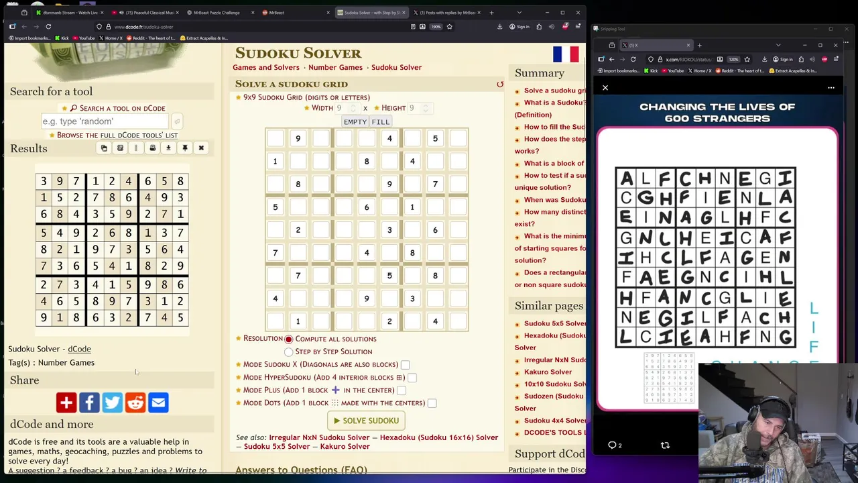Click Sign in on left browser toolbar
858x483 pixels.
[x=519, y=27]
